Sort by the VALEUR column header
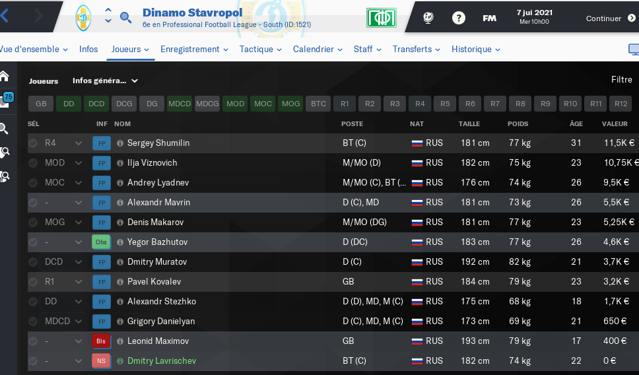The width and height of the screenshot is (639, 375). (x=615, y=124)
